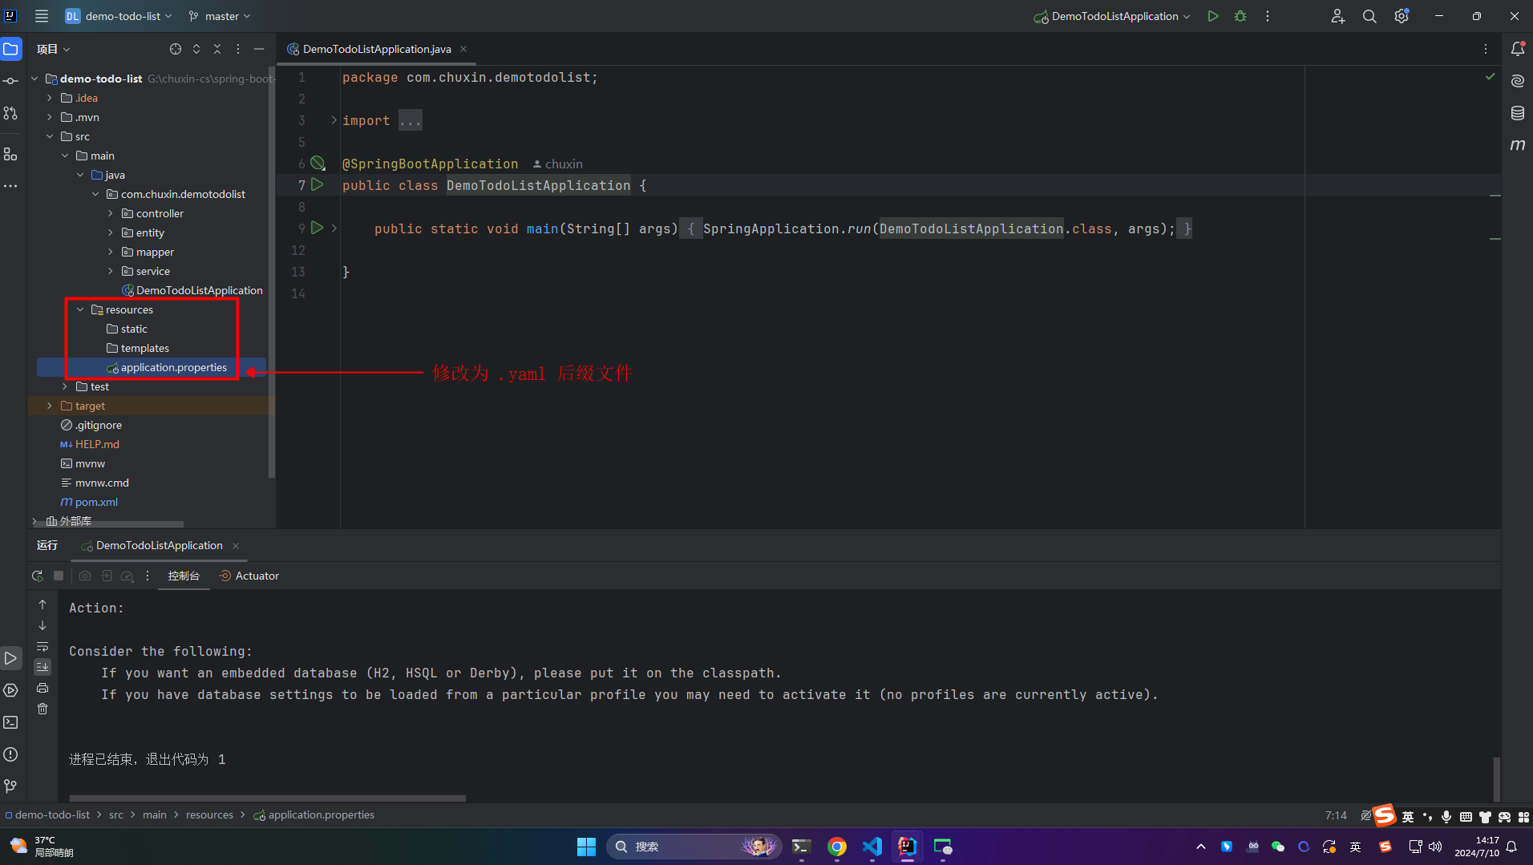The height and width of the screenshot is (865, 1533).
Task: Select the templates folder
Action: click(x=144, y=348)
